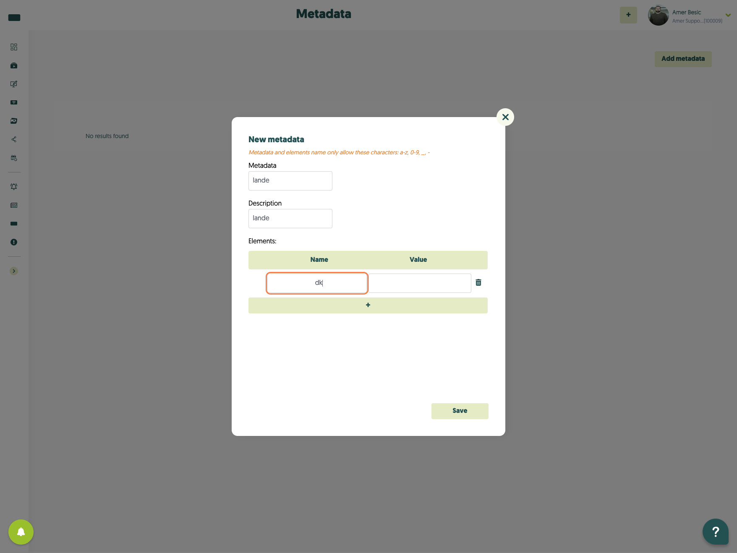This screenshot has height=553, width=737.
Task: Click the solid rectangle icon below newspaper icon
Action: pos(14,224)
